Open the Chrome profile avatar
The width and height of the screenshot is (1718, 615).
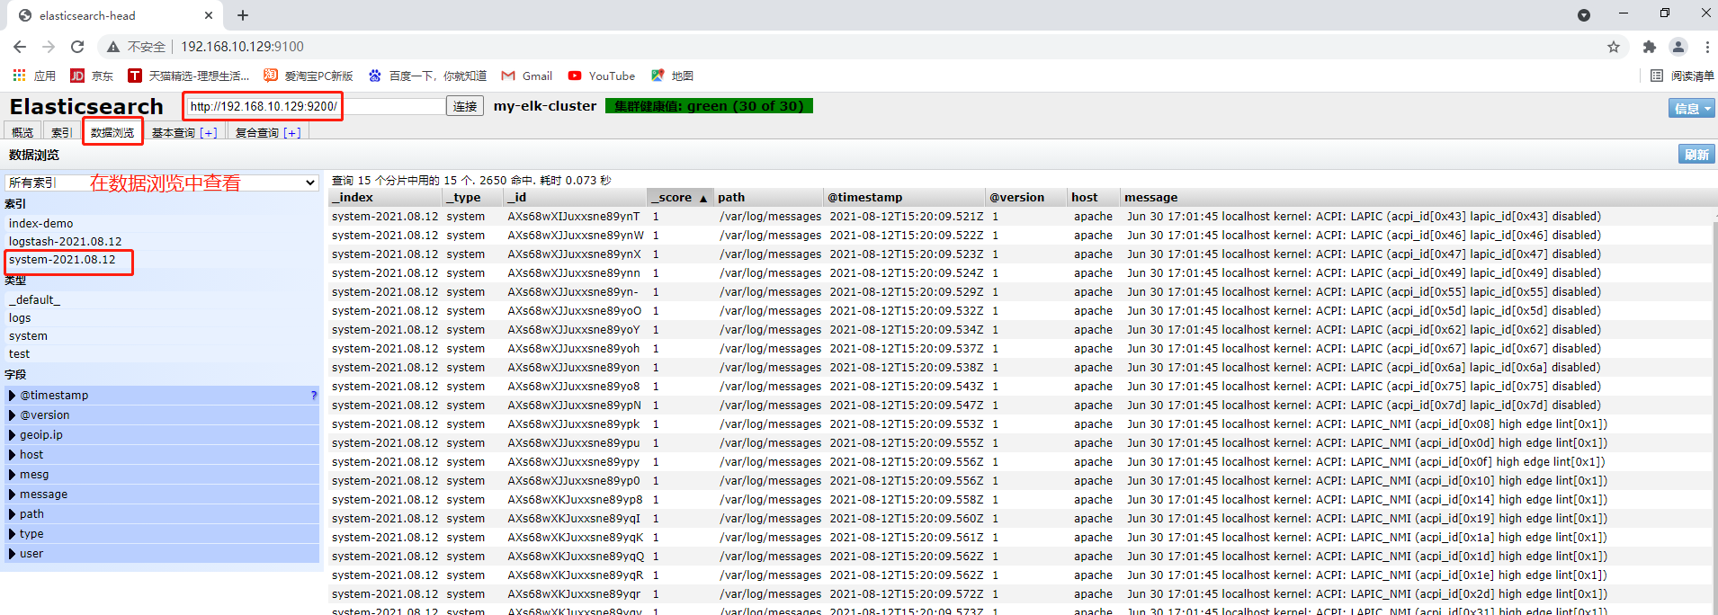(x=1678, y=47)
